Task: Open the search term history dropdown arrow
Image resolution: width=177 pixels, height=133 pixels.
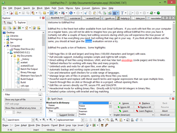Action: [x=33, y=120]
